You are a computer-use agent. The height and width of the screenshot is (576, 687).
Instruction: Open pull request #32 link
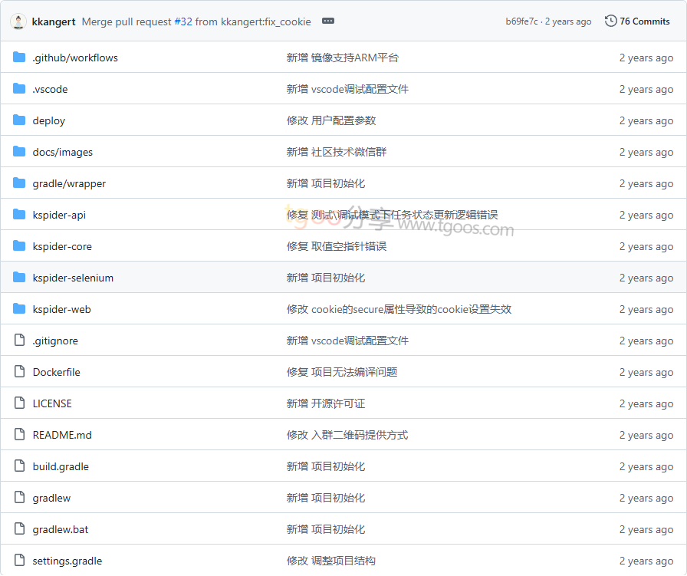pyautogui.click(x=183, y=21)
